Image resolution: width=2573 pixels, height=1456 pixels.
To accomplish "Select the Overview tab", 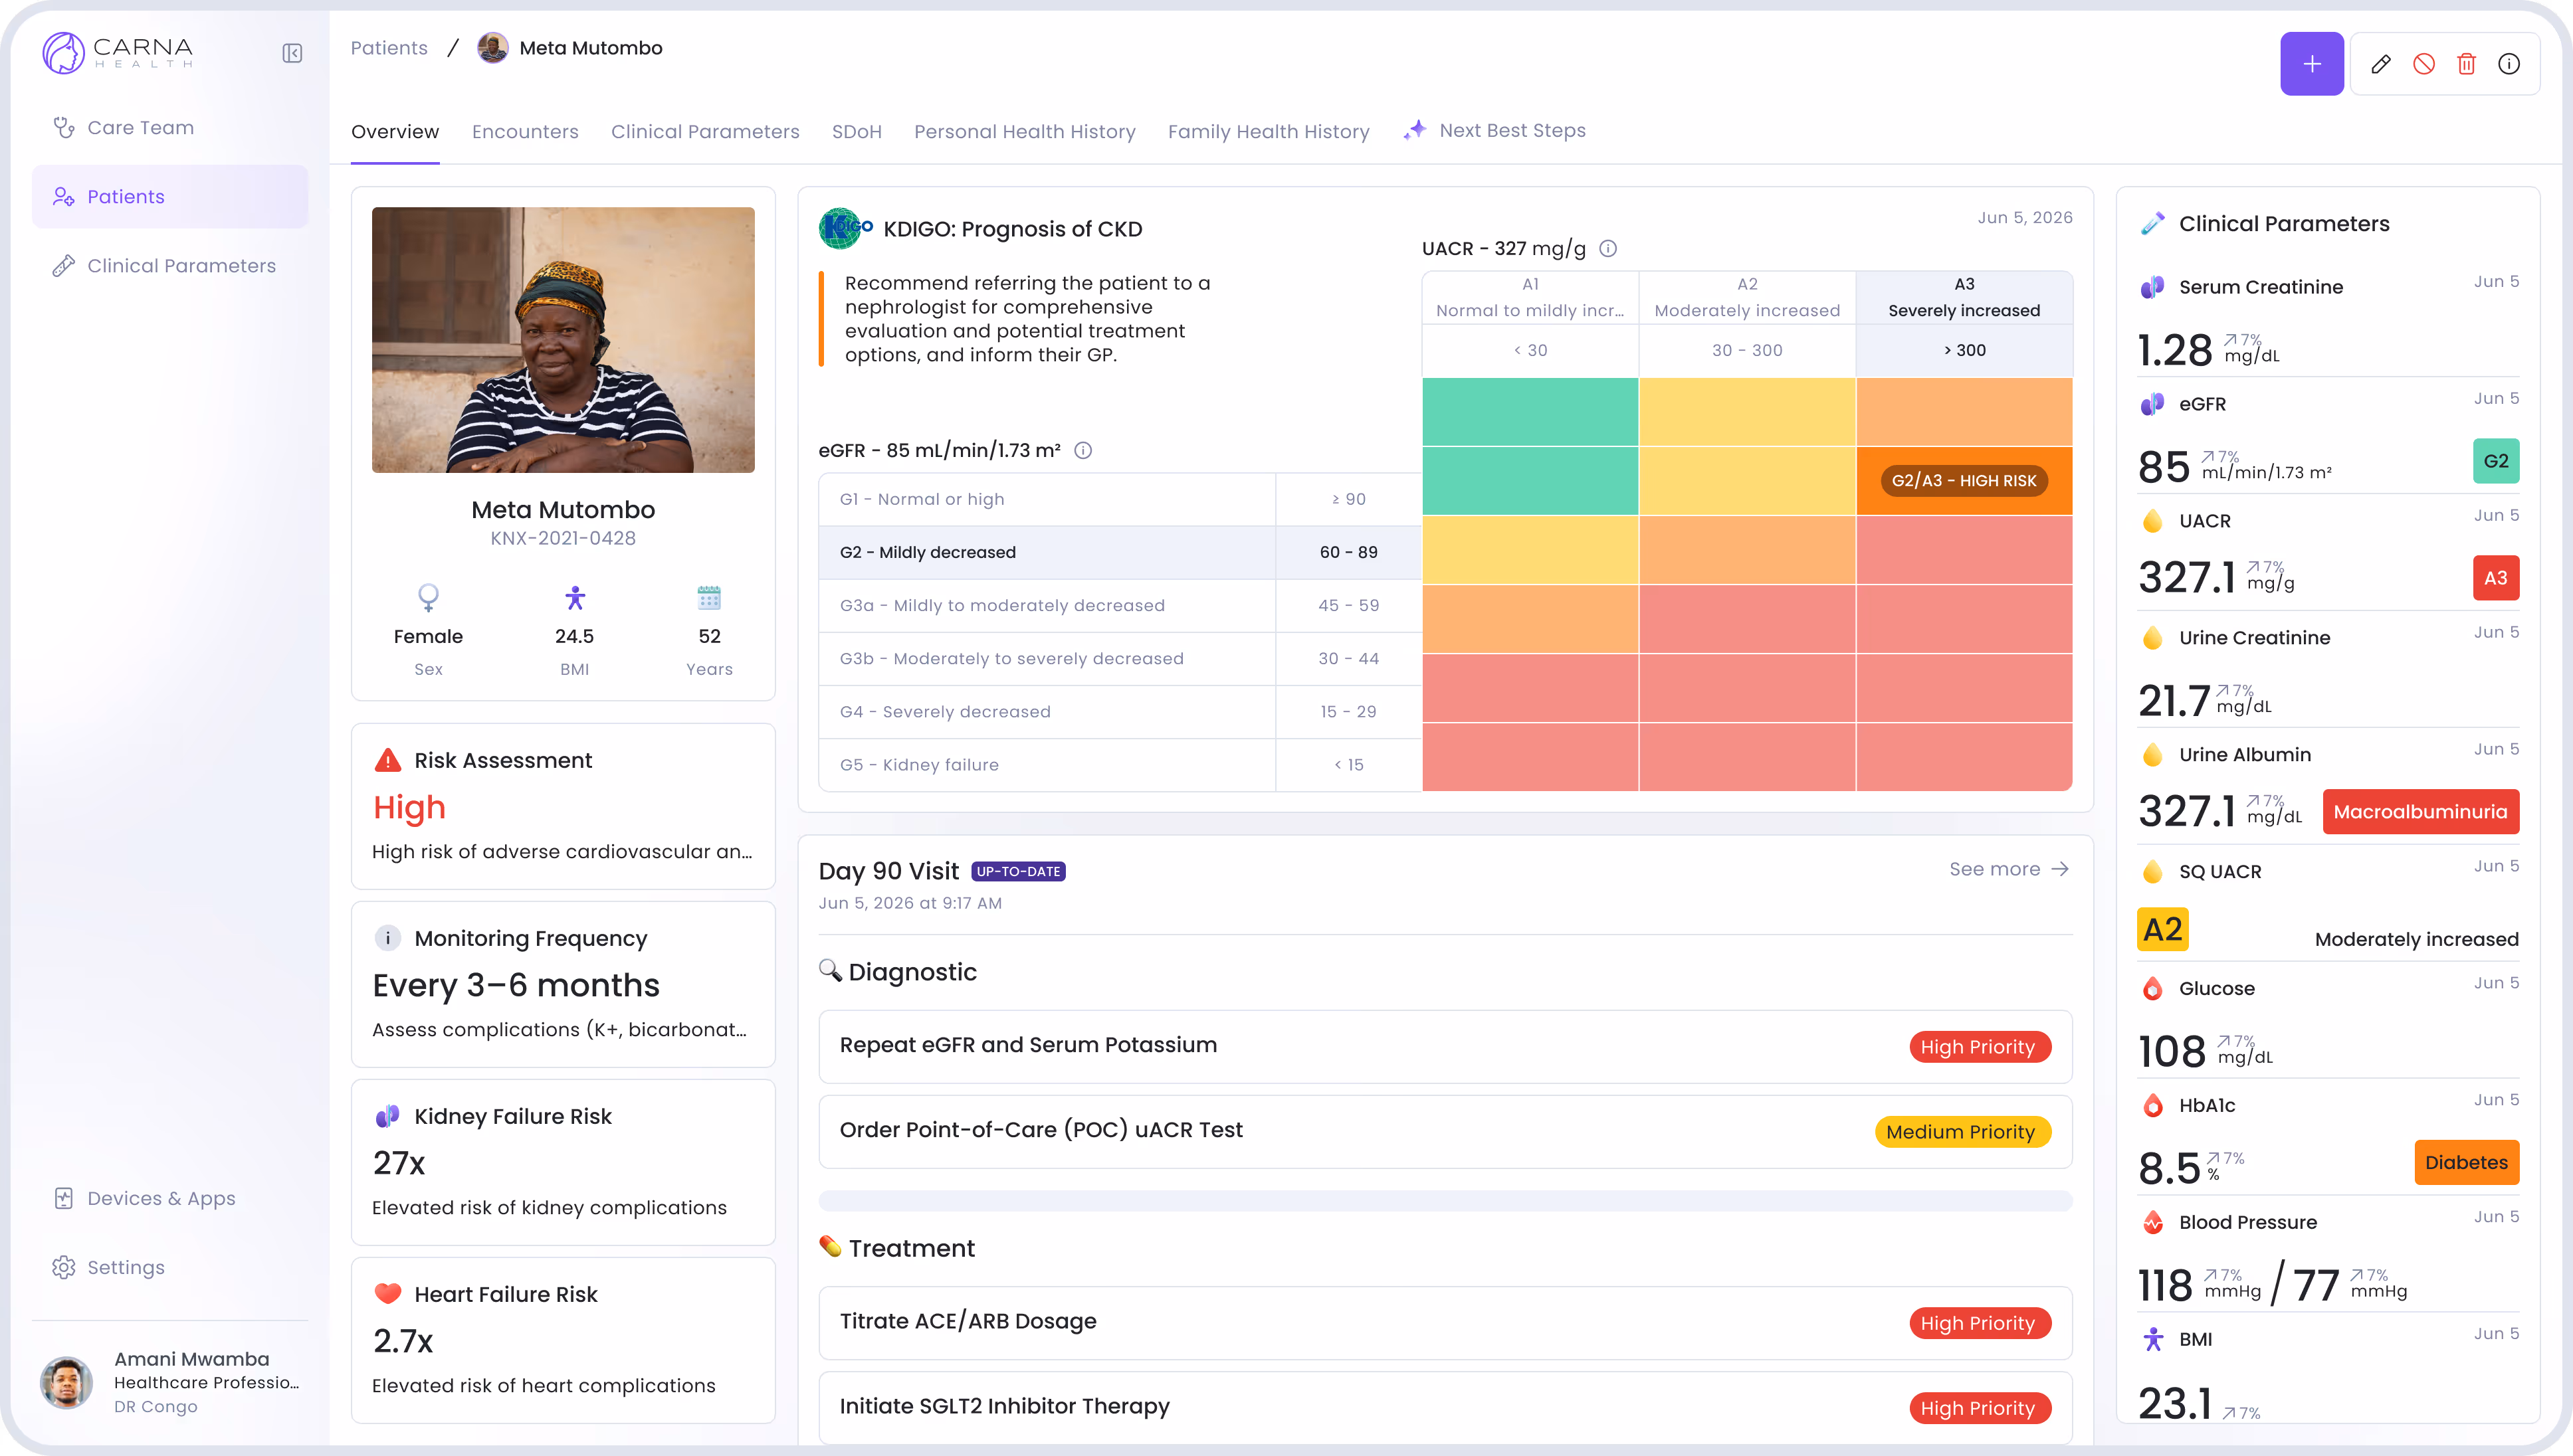I will pos(395,131).
